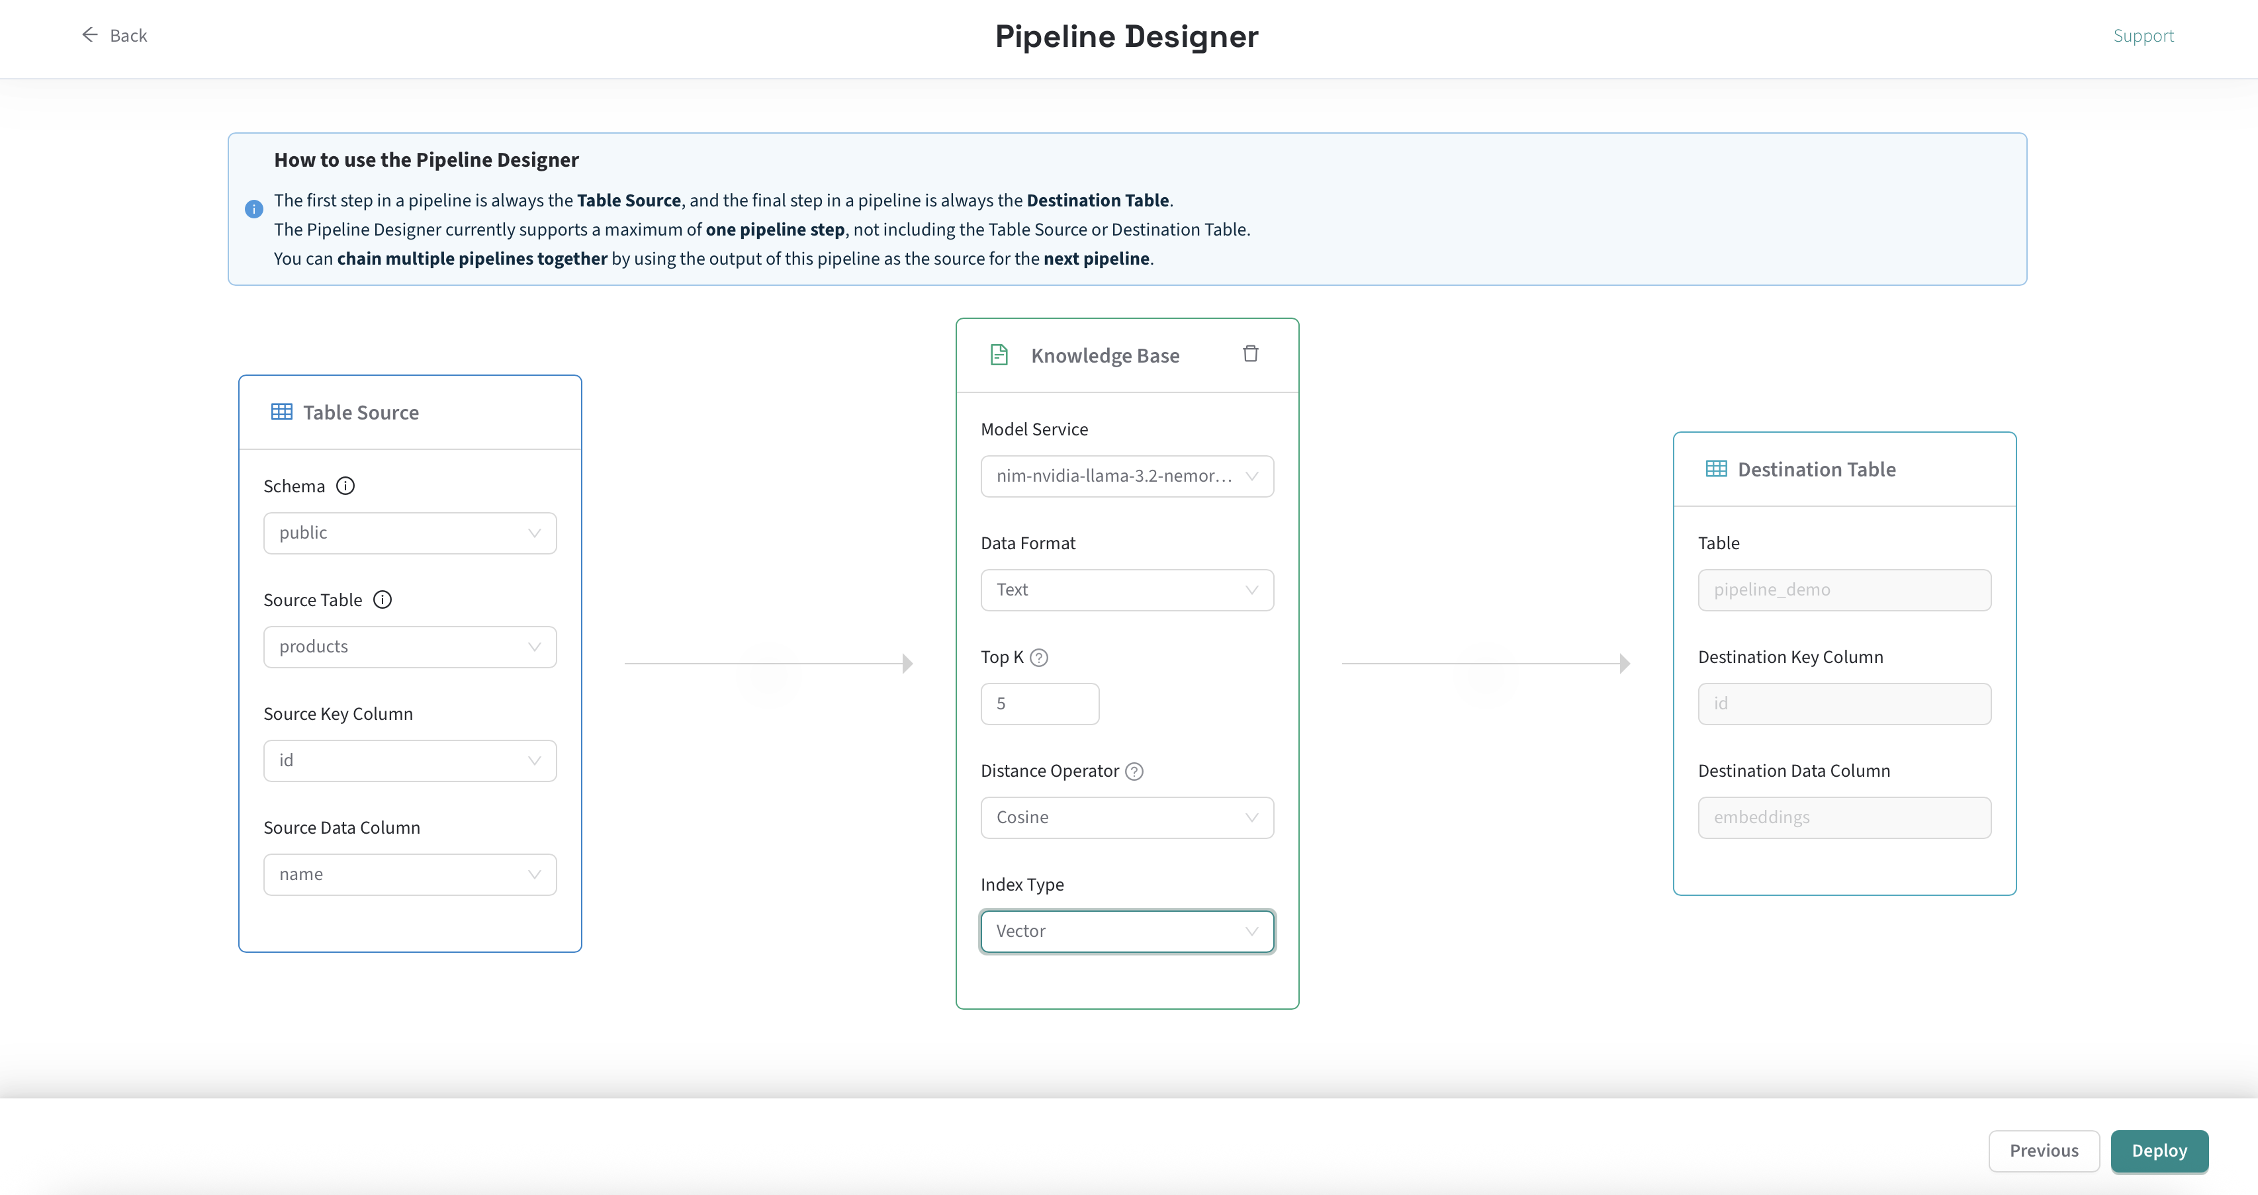Expand the Index Type dropdown showing Vector
2258x1195 pixels.
[x=1127, y=931]
